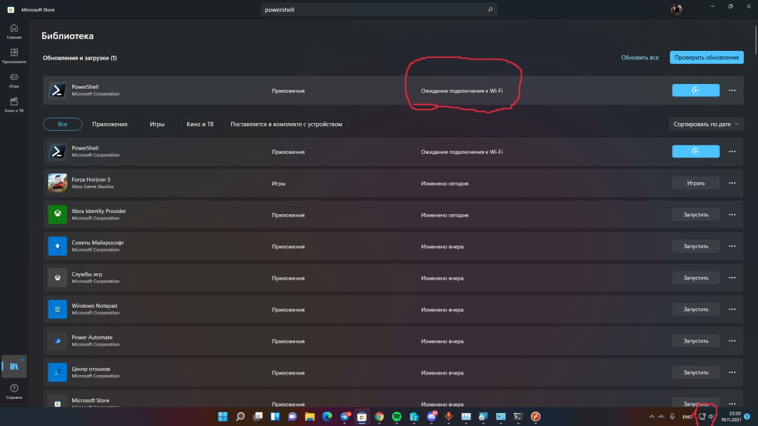The image size is (758, 426).
Task: Open more options for PowerShell in updates section
Action: coord(733,91)
